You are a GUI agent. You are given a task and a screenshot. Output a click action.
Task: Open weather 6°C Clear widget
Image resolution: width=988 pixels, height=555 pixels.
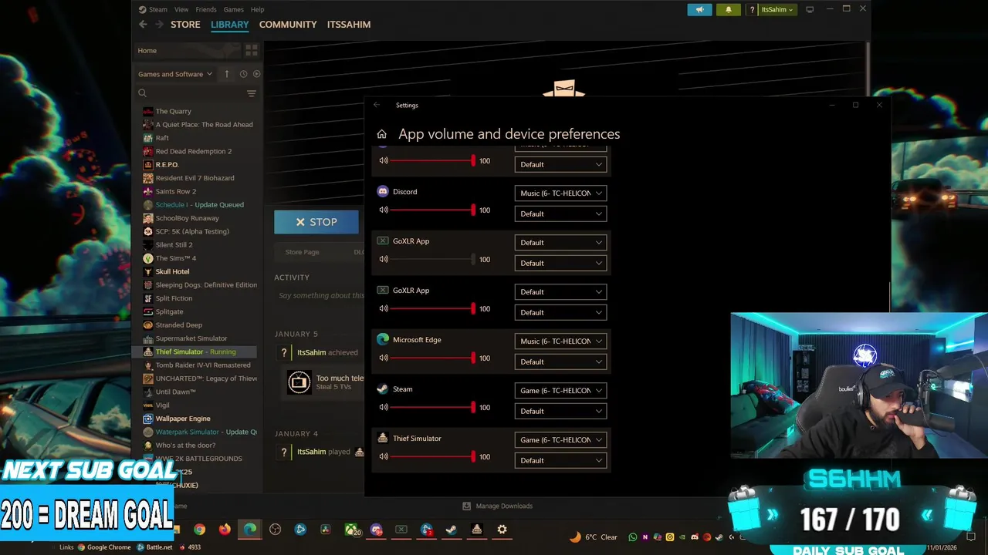[x=594, y=536]
